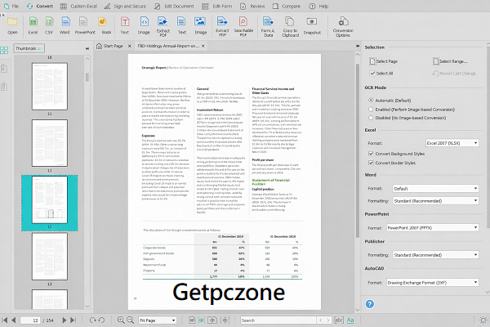Open Excel Format dropdown (Excel 2007 XLSX)
The height and width of the screenshot is (327, 490).
coord(452,143)
